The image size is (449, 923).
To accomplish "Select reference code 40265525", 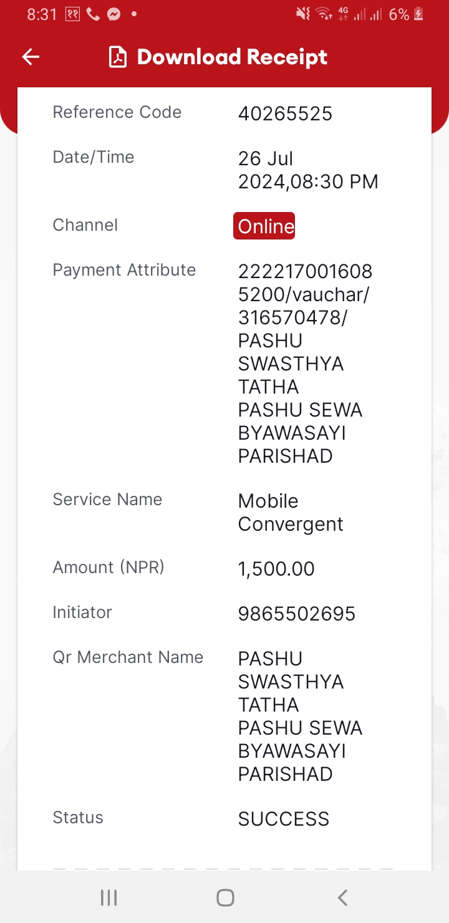I will [x=285, y=114].
